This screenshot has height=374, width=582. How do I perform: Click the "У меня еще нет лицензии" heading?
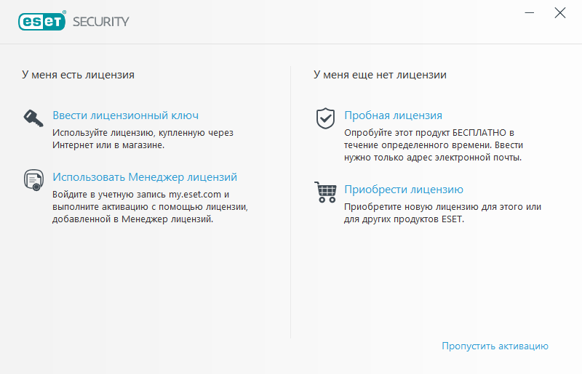coord(380,75)
